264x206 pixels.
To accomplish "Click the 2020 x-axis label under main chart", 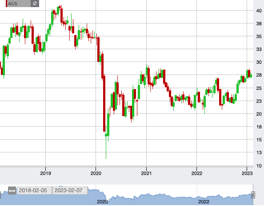I will click(x=96, y=173).
